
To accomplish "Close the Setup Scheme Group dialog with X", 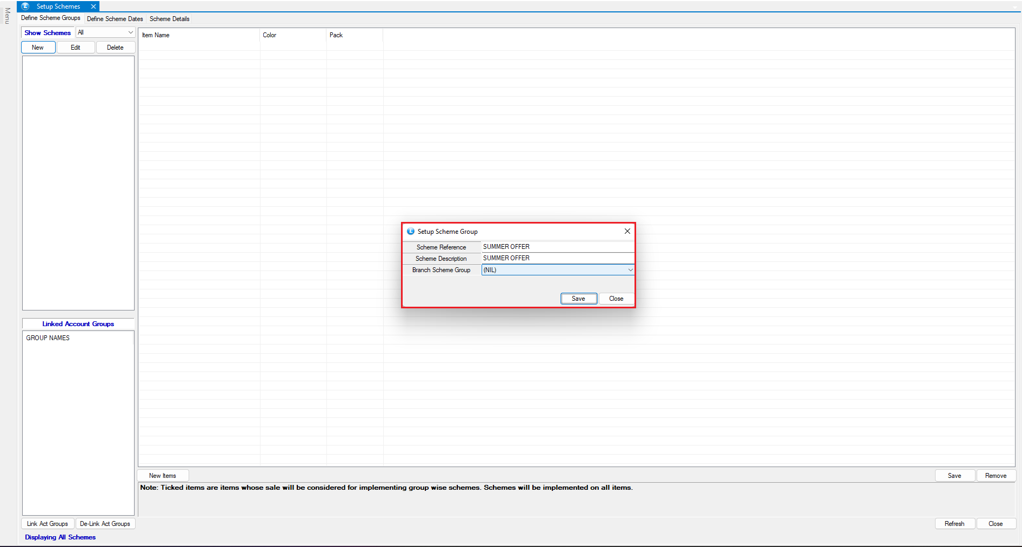I will (x=627, y=231).
